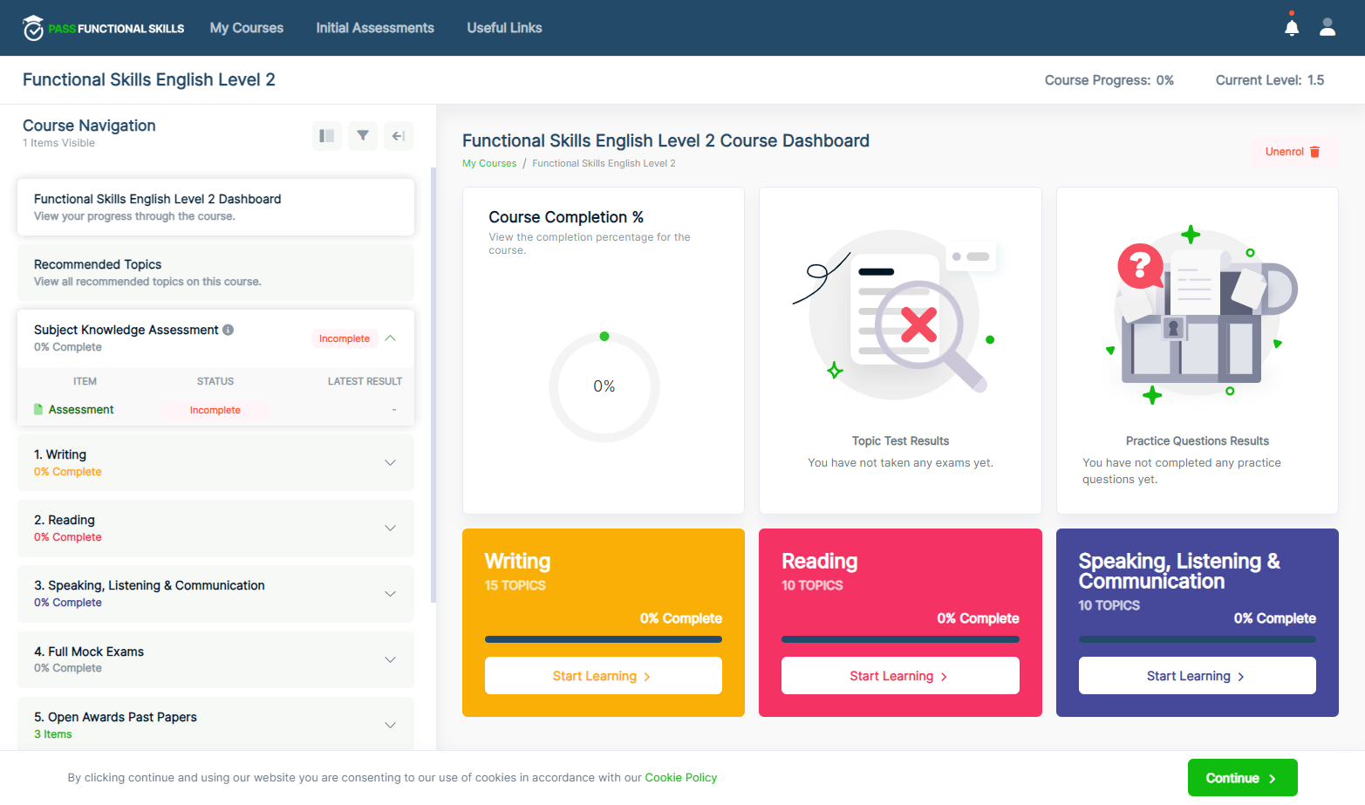Screen dimensions: 1365x805
Task: Click the Course Completion 0% progress ring
Action: (604, 386)
